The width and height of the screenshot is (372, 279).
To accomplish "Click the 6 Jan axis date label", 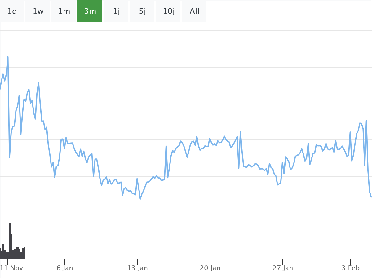I will [x=65, y=268].
